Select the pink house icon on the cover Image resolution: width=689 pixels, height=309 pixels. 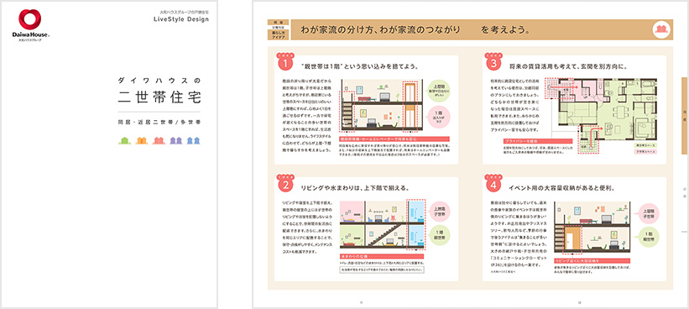pyautogui.click(x=159, y=141)
